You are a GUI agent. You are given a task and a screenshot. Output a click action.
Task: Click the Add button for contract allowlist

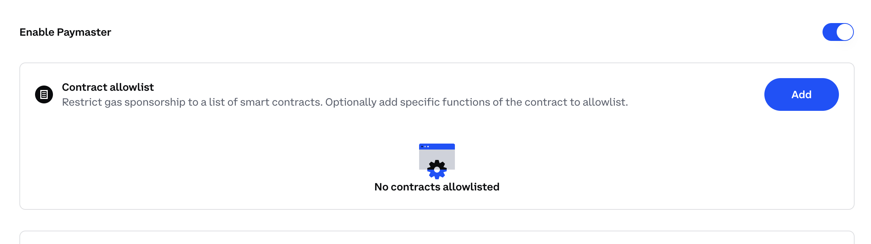801,94
